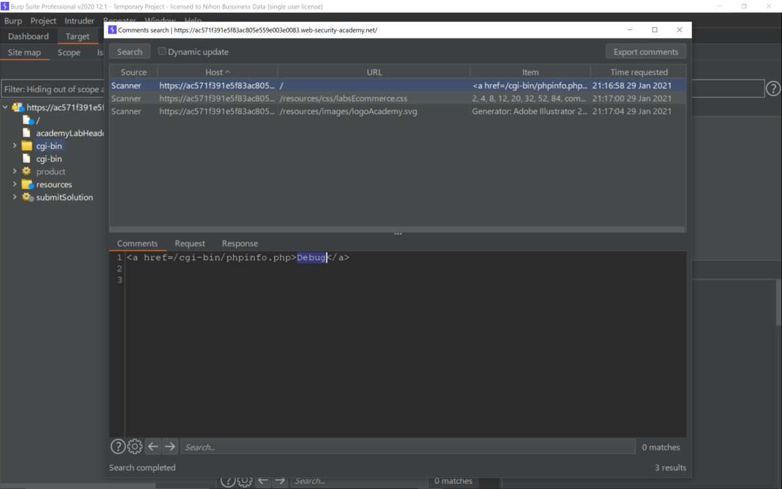Screen dimensions: 782x489
Task: Sort results by Host column header
Action: pyautogui.click(x=218, y=72)
